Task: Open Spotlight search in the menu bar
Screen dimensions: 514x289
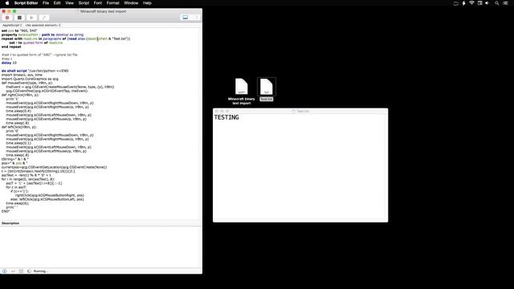Action: (497, 3)
